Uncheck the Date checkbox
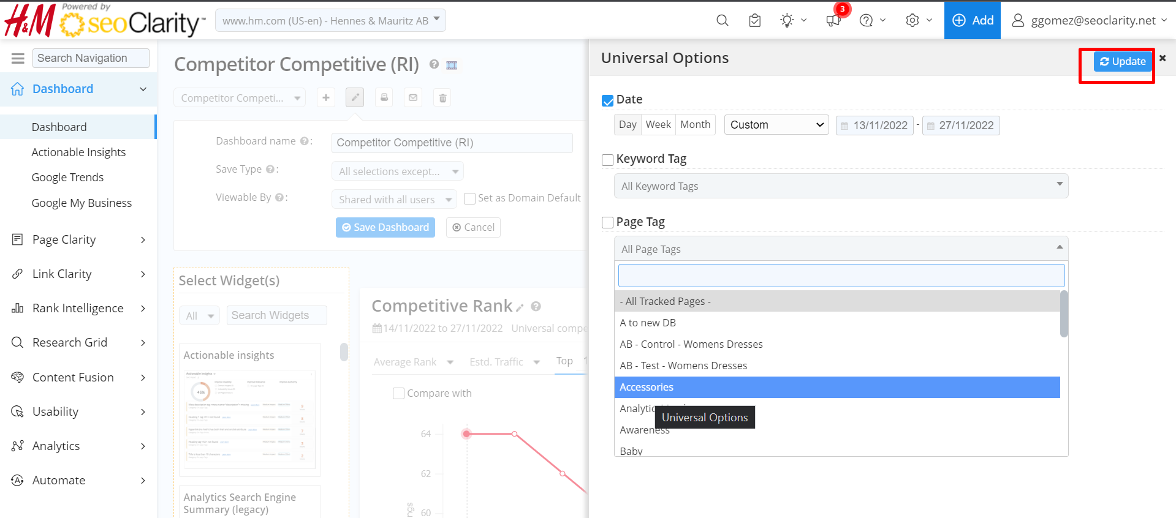 [x=608, y=100]
